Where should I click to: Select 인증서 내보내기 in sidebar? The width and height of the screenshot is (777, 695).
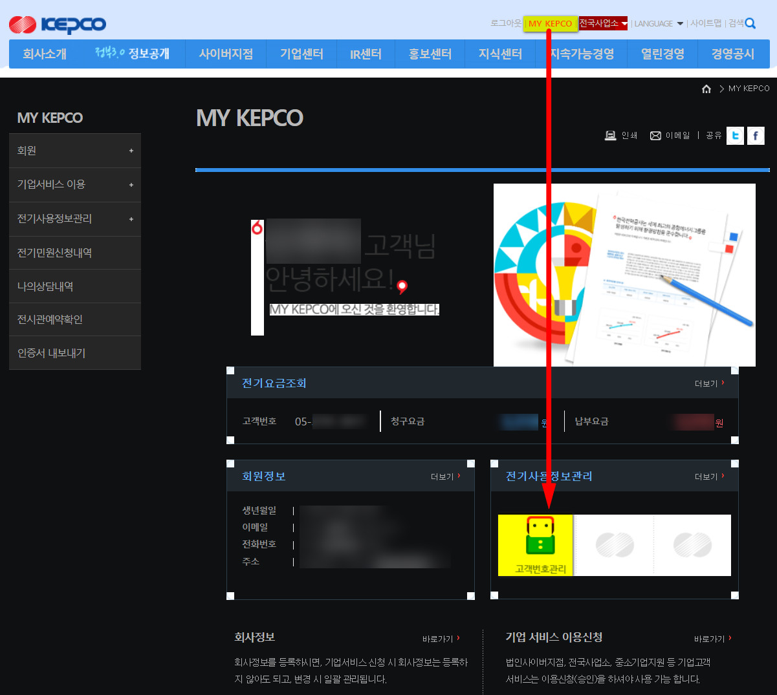[75, 353]
